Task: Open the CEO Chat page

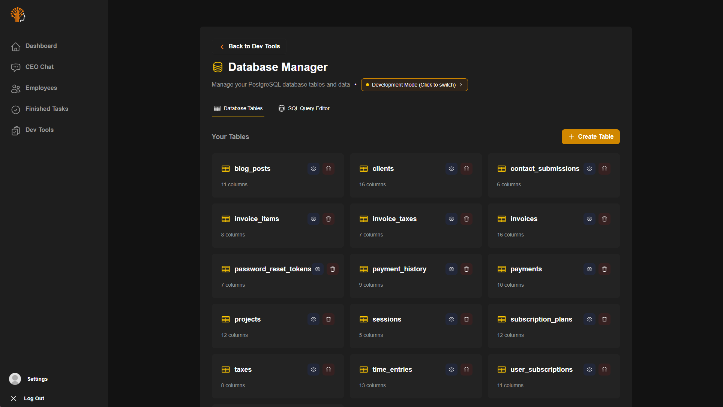Action: [x=39, y=67]
